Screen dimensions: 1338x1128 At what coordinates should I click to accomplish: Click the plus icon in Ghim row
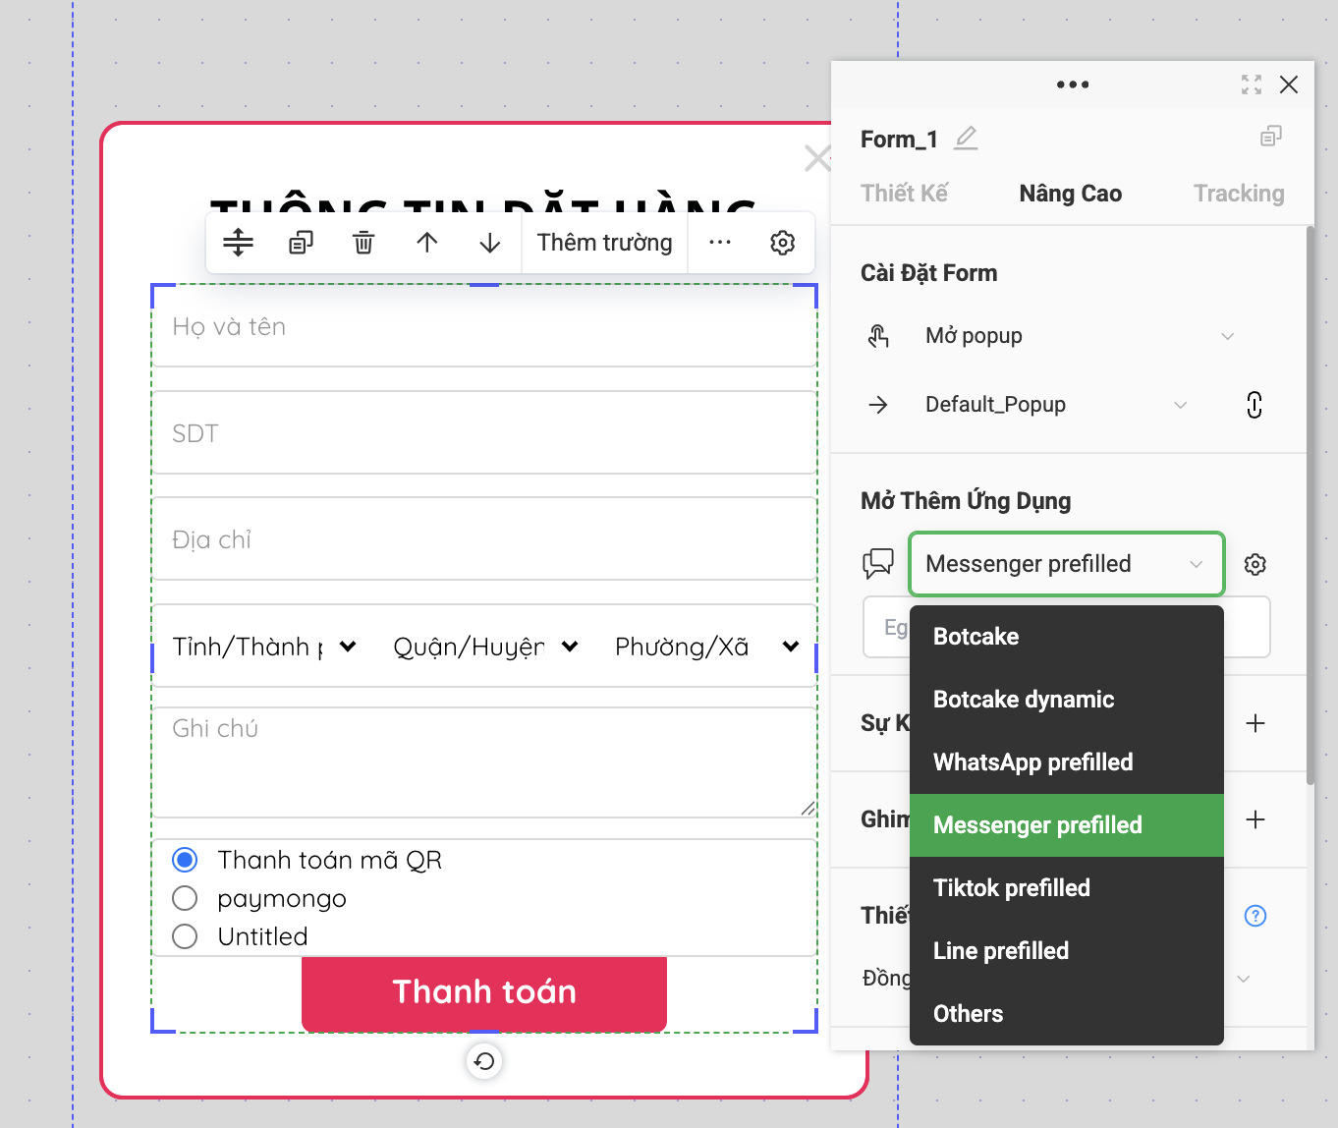tap(1254, 819)
